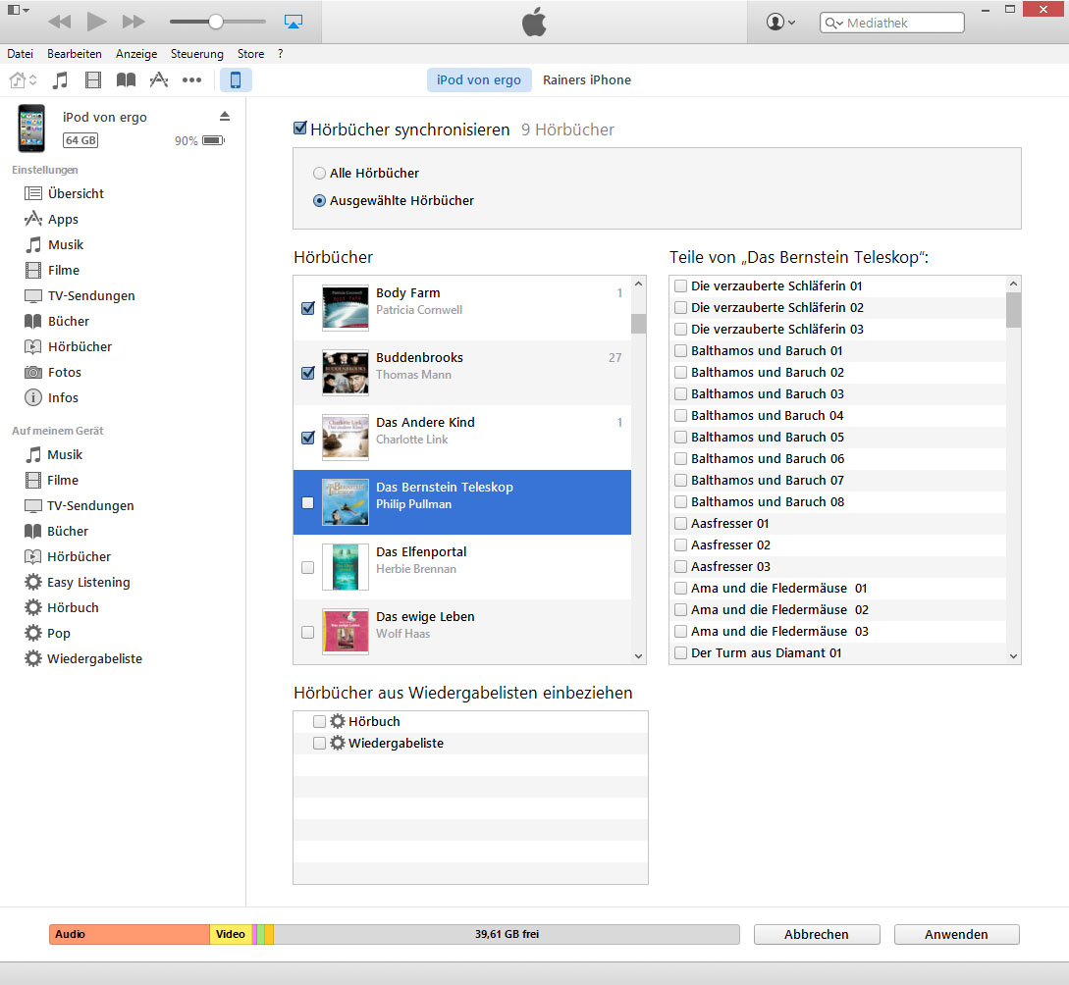Open the Anzeige menu

tap(136, 54)
